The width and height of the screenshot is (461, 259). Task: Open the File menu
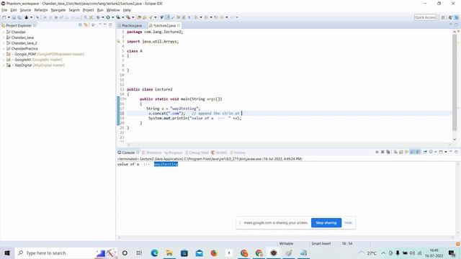pos(4,10)
